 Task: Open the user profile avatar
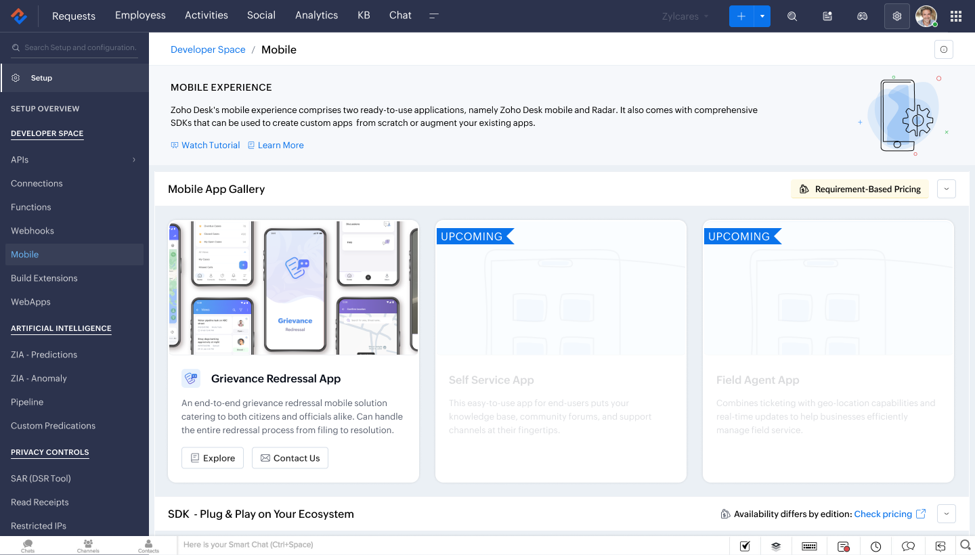tap(926, 16)
